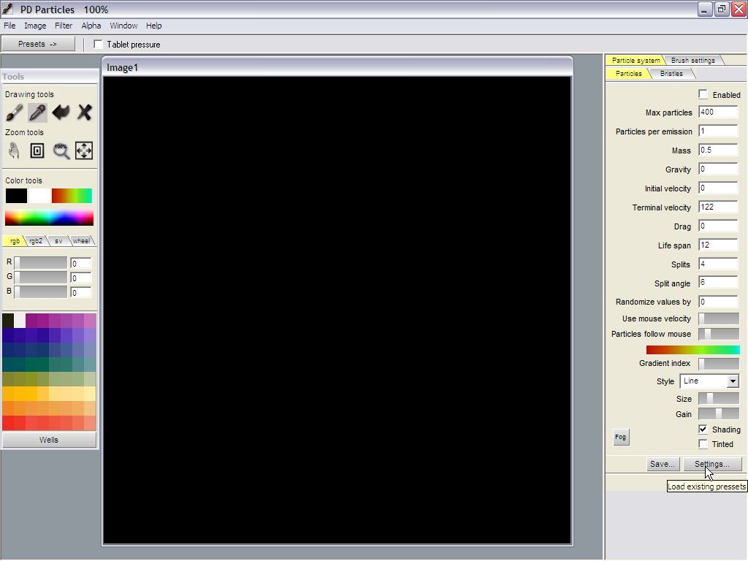
Task: Click the undo arrow icon
Action: 61,112
